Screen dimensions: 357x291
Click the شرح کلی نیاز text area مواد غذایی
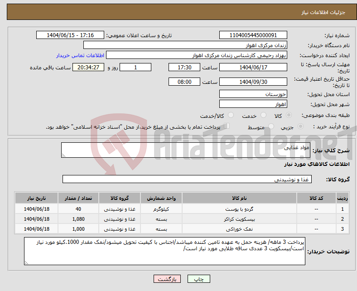click(x=186, y=150)
